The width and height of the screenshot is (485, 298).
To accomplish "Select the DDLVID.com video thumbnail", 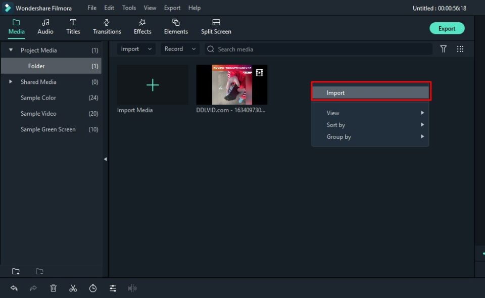I will coord(232,85).
